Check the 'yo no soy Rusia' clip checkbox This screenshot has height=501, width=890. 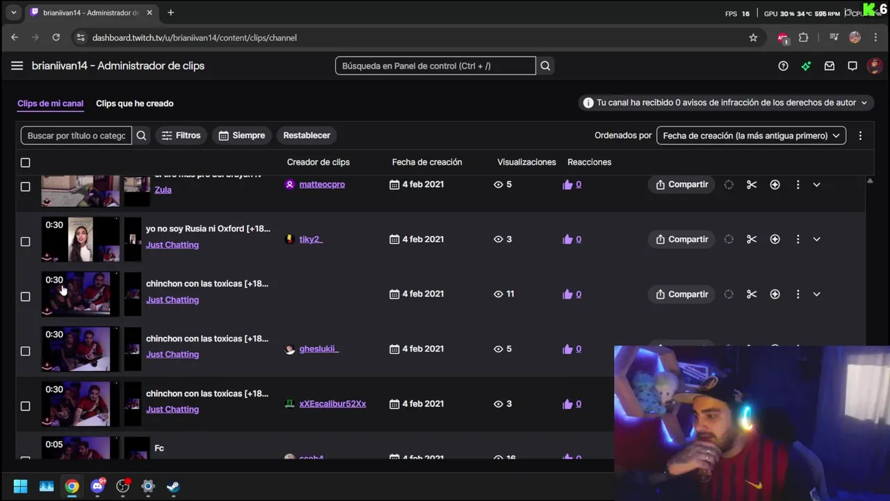(x=26, y=241)
